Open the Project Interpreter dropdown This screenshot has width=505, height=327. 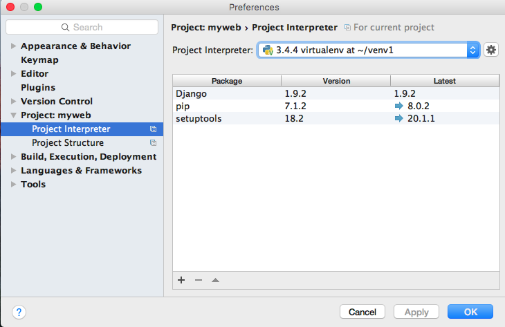472,50
